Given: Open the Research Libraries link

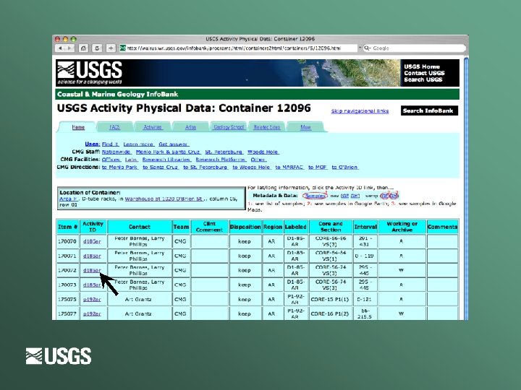Looking at the screenshot, I should 167,160.
